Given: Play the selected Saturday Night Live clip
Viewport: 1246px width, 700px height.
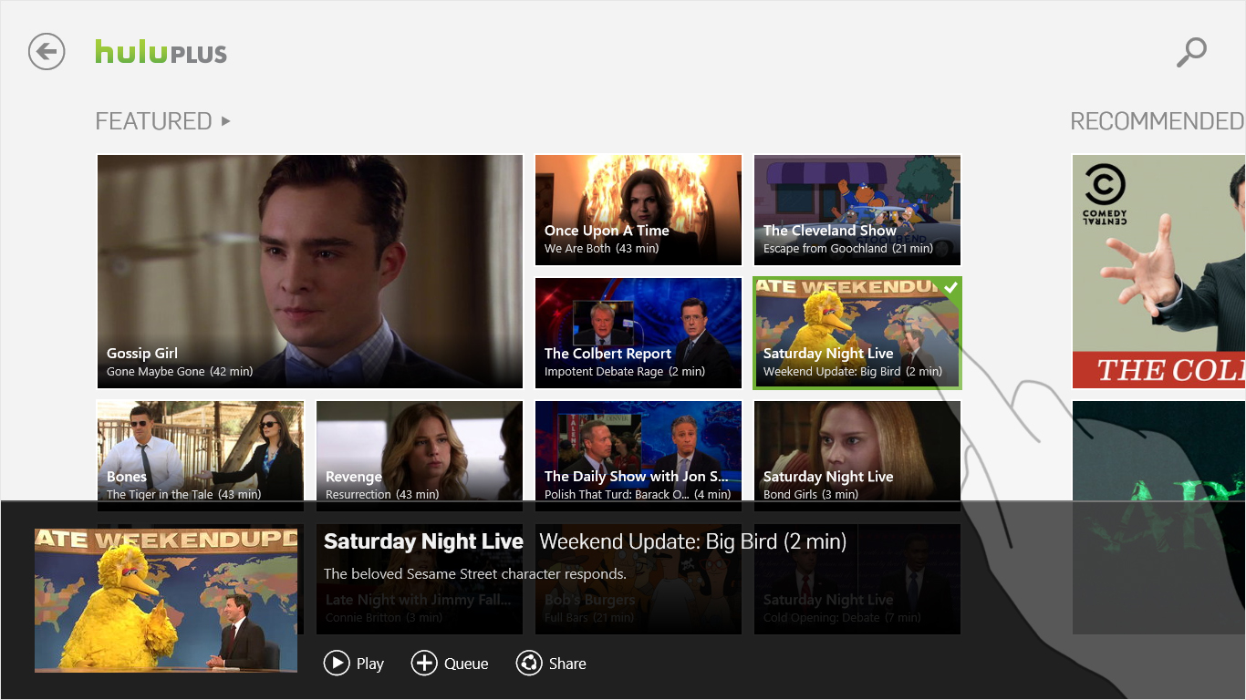Looking at the screenshot, I should 354,663.
